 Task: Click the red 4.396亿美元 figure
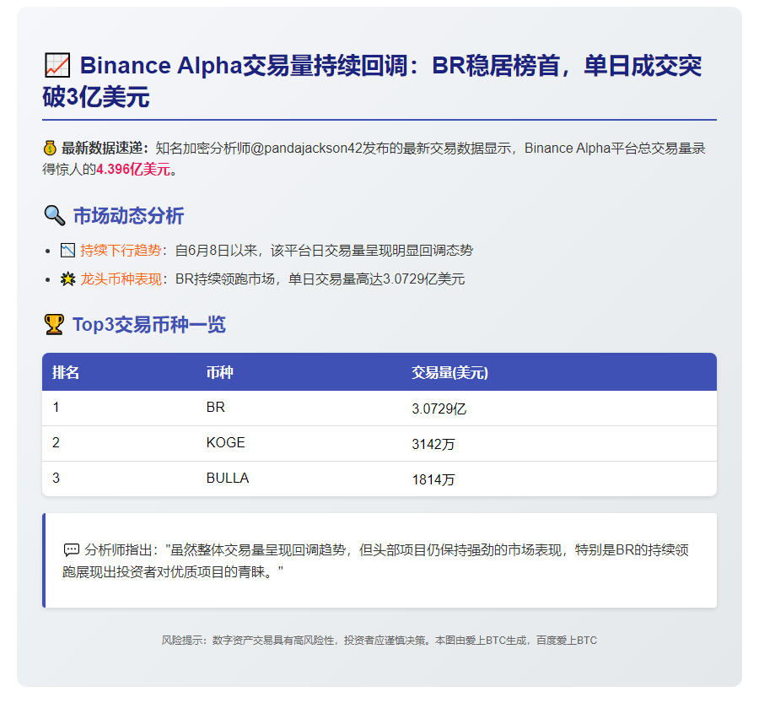[133, 170]
